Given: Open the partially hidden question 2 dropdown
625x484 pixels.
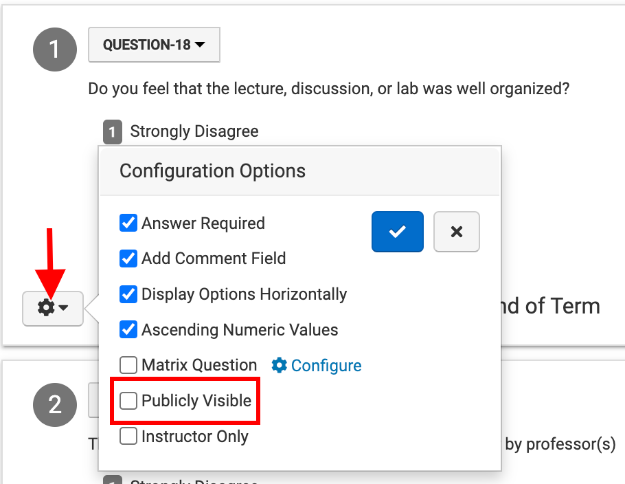Looking at the screenshot, I should [93, 401].
